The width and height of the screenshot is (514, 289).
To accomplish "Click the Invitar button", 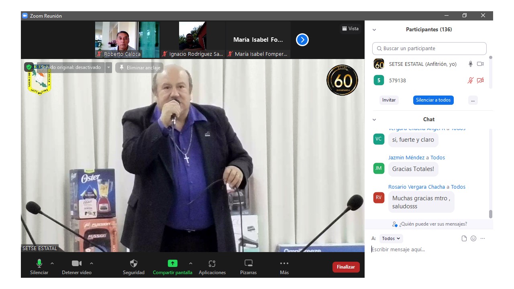I will point(389,100).
